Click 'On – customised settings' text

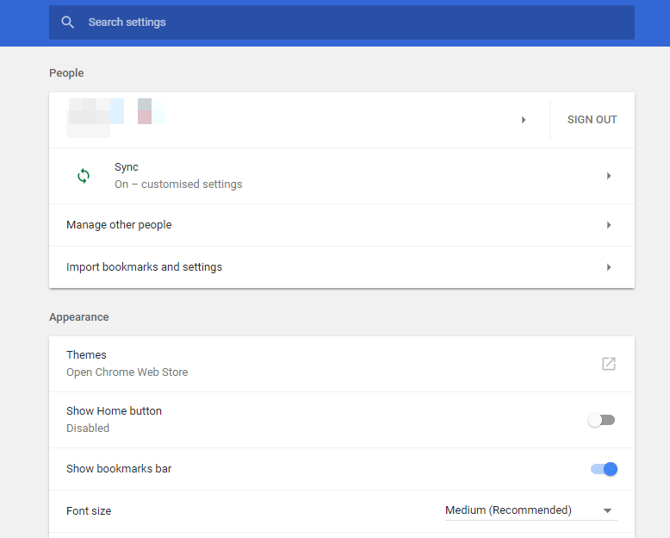pos(178,185)
